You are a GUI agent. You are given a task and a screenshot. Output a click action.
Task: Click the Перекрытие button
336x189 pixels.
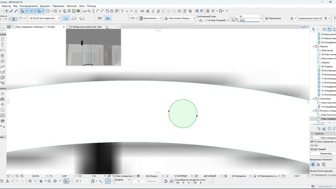click(273, 18)
